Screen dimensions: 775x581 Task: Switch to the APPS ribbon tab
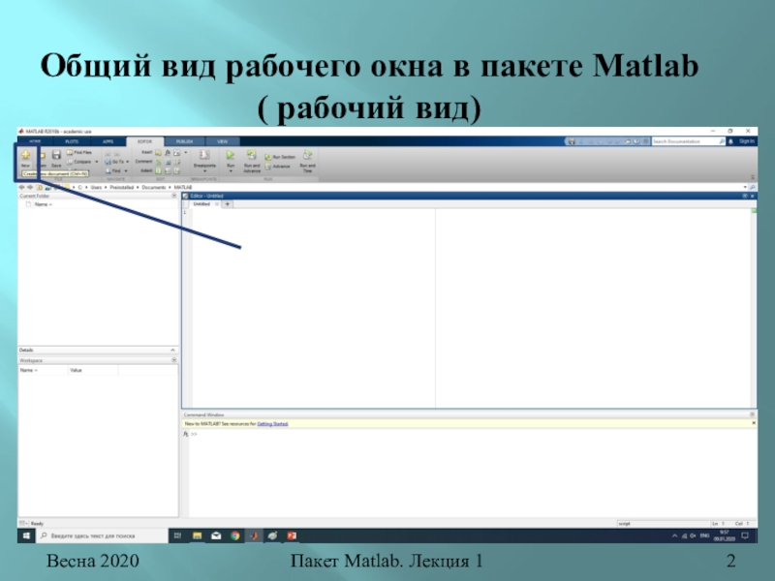pyautogui.click(x=108, y=141)
